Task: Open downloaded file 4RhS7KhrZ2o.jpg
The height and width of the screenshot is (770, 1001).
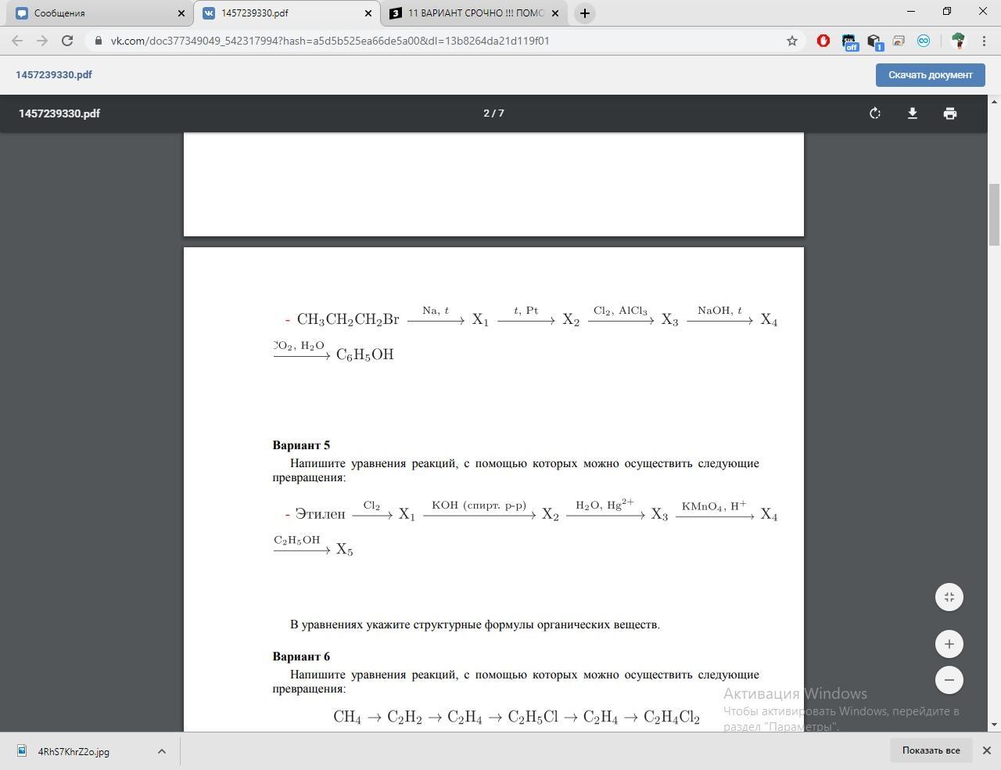Action: pyautogui.click(x=74, y=751)
